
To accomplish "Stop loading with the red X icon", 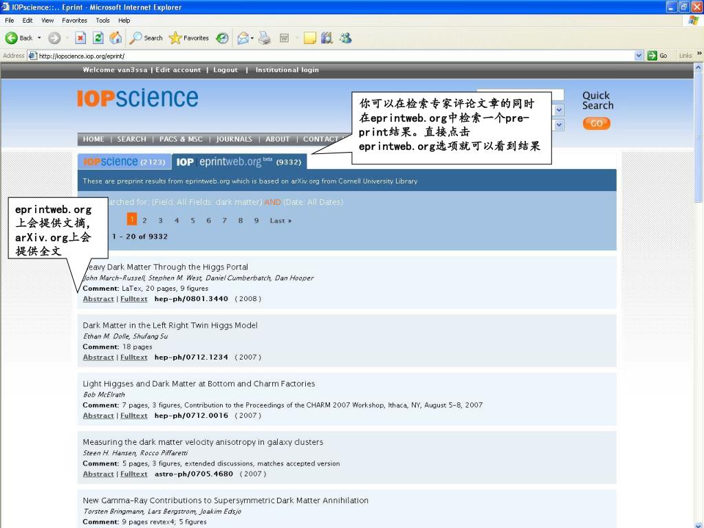I will tap(80, 38).
